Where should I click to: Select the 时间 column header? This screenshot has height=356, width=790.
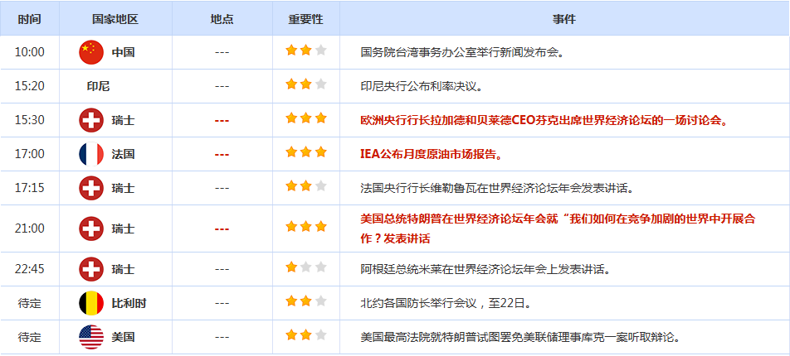coord(30,18)
